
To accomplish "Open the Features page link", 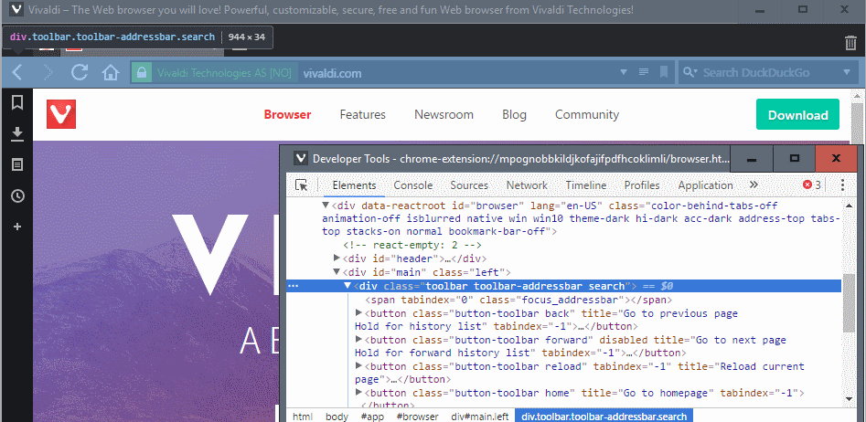I will [362, 115].
